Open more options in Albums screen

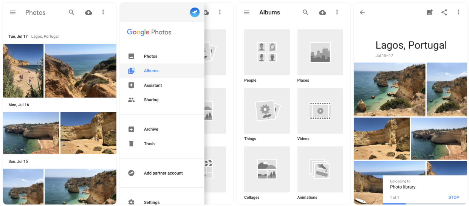click(x=337, y=12)
